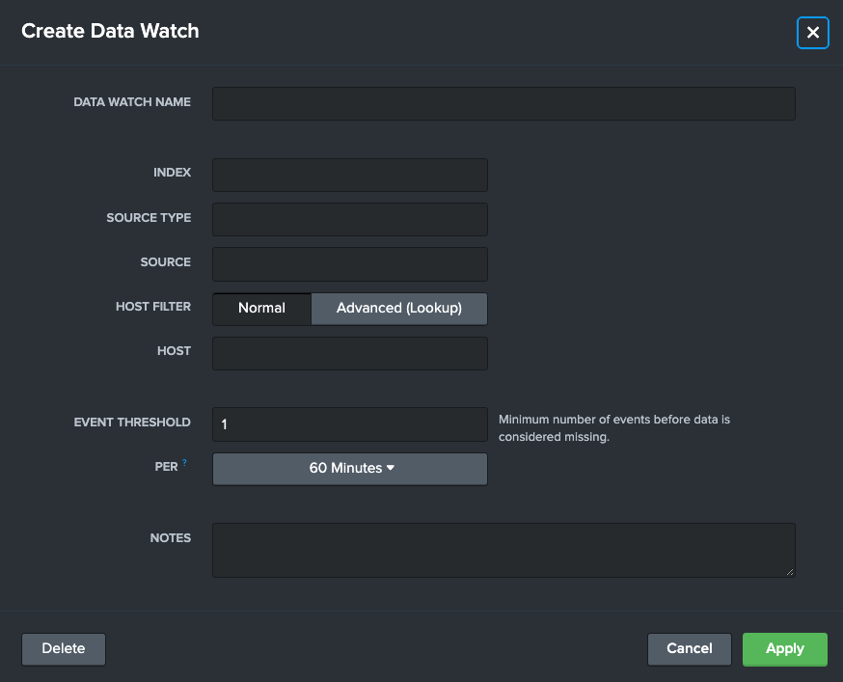Open the 60 Minutes period dropdown
Image resolution: width=843 pixels, height=682 pixels.
coord(350,469)
